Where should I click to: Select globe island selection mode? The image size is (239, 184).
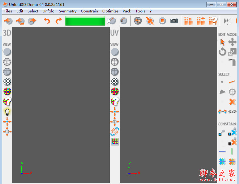232,92
